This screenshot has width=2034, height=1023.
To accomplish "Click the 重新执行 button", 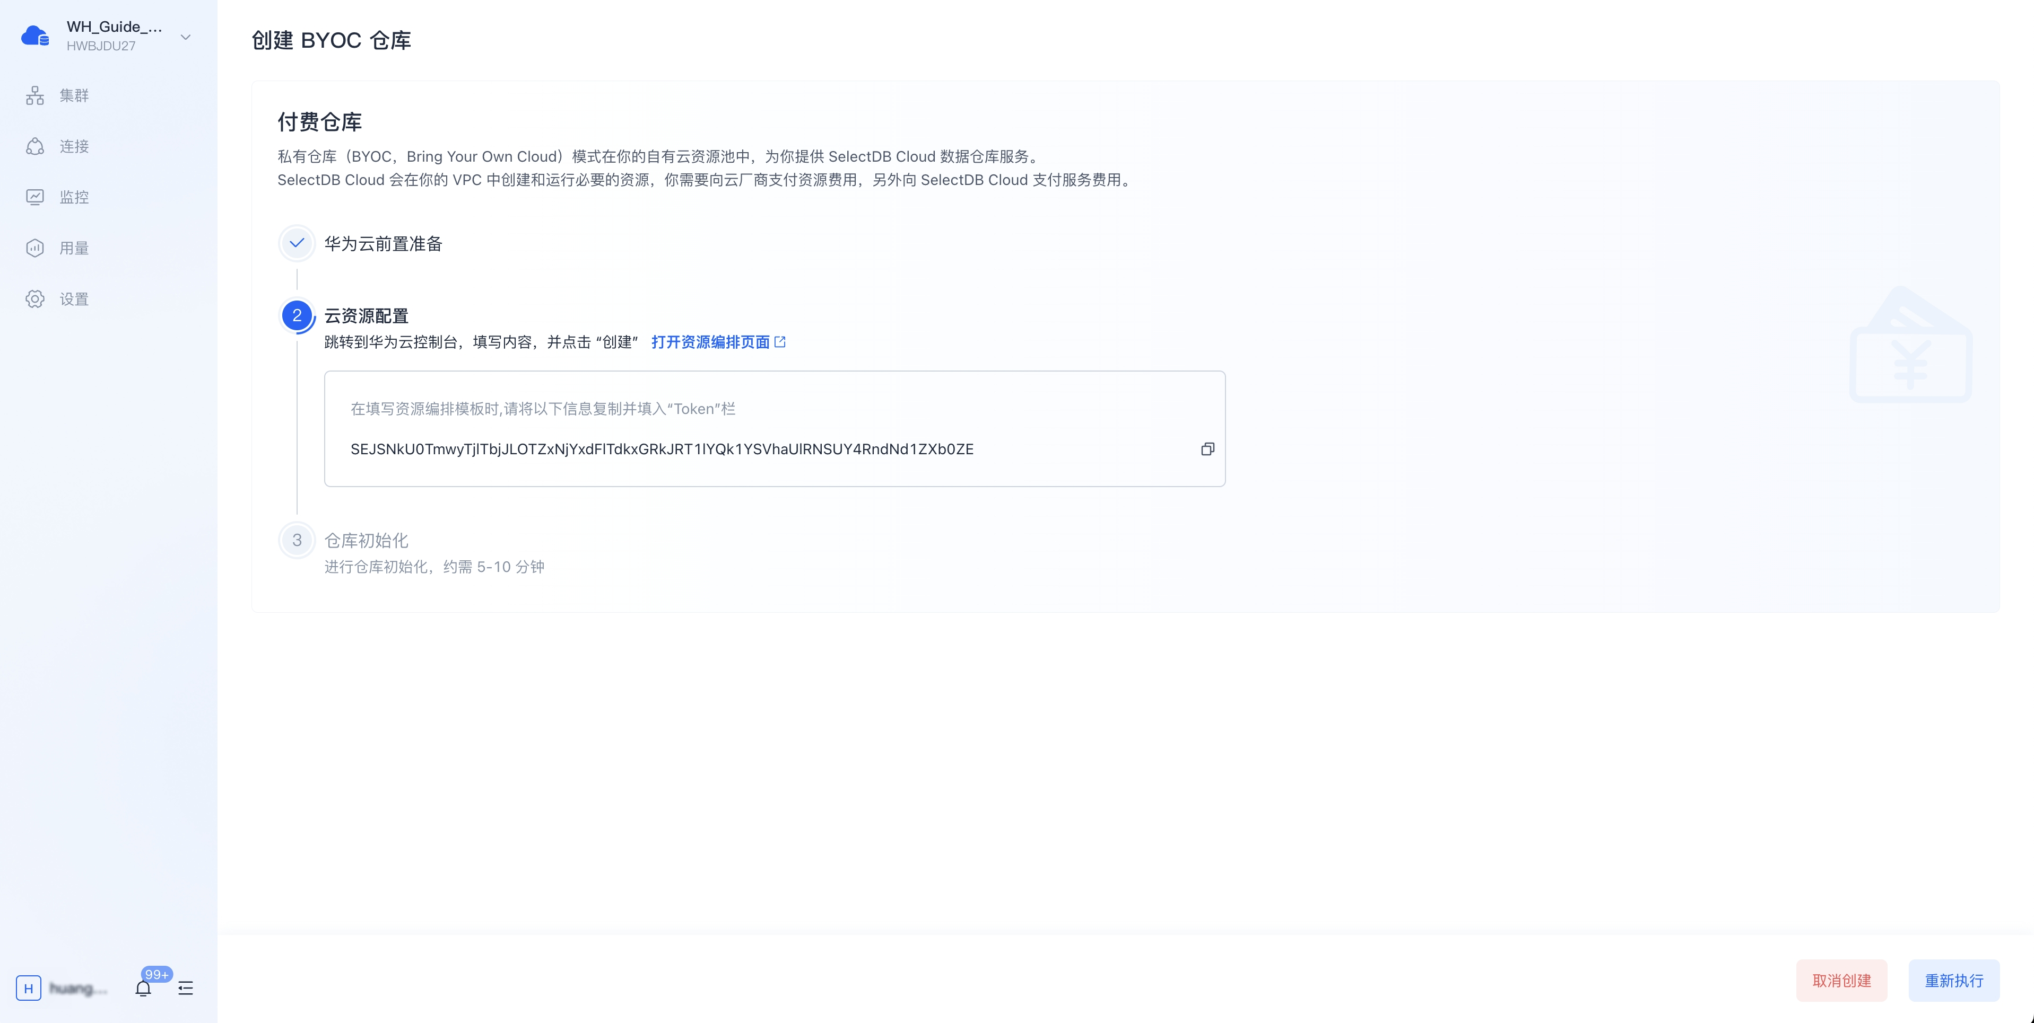I will 1953,981.
